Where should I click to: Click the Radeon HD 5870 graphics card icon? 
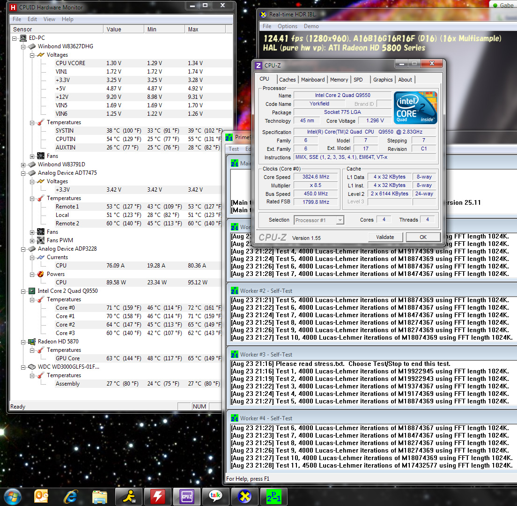pyautogui.click(x=32, y=342)
